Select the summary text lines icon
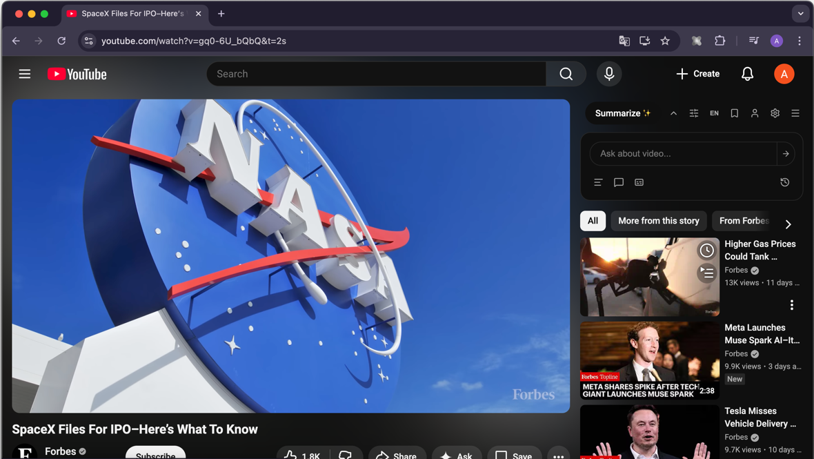 (x=598, y=182)
